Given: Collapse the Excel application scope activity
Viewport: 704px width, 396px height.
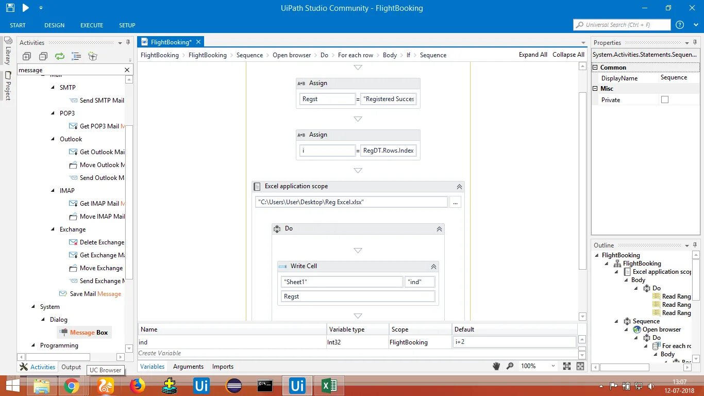Looking at the screenshot, I should pyautogui.click(x=459, y=187).
